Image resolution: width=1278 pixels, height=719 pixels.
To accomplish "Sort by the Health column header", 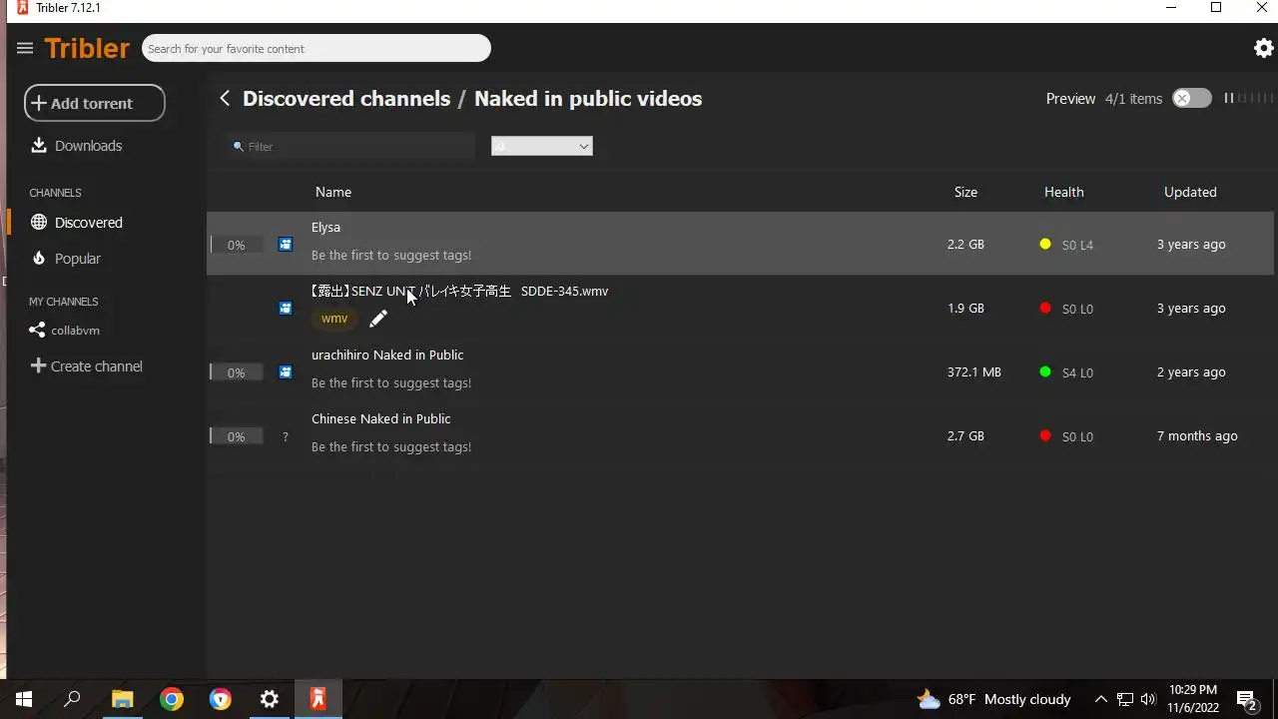I will click(x=1063, y=192).
